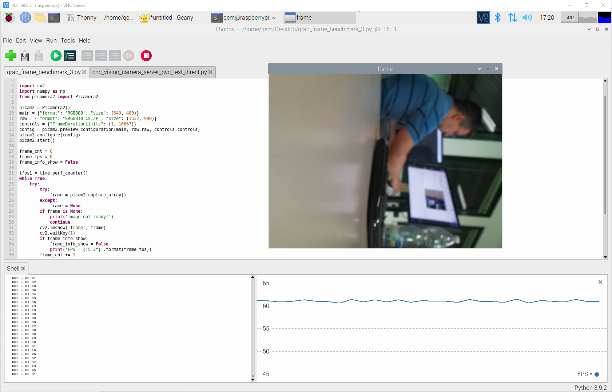The image size is (612, 392).
Task: Launch the web browser globe icon
Action: pos(25,17)
